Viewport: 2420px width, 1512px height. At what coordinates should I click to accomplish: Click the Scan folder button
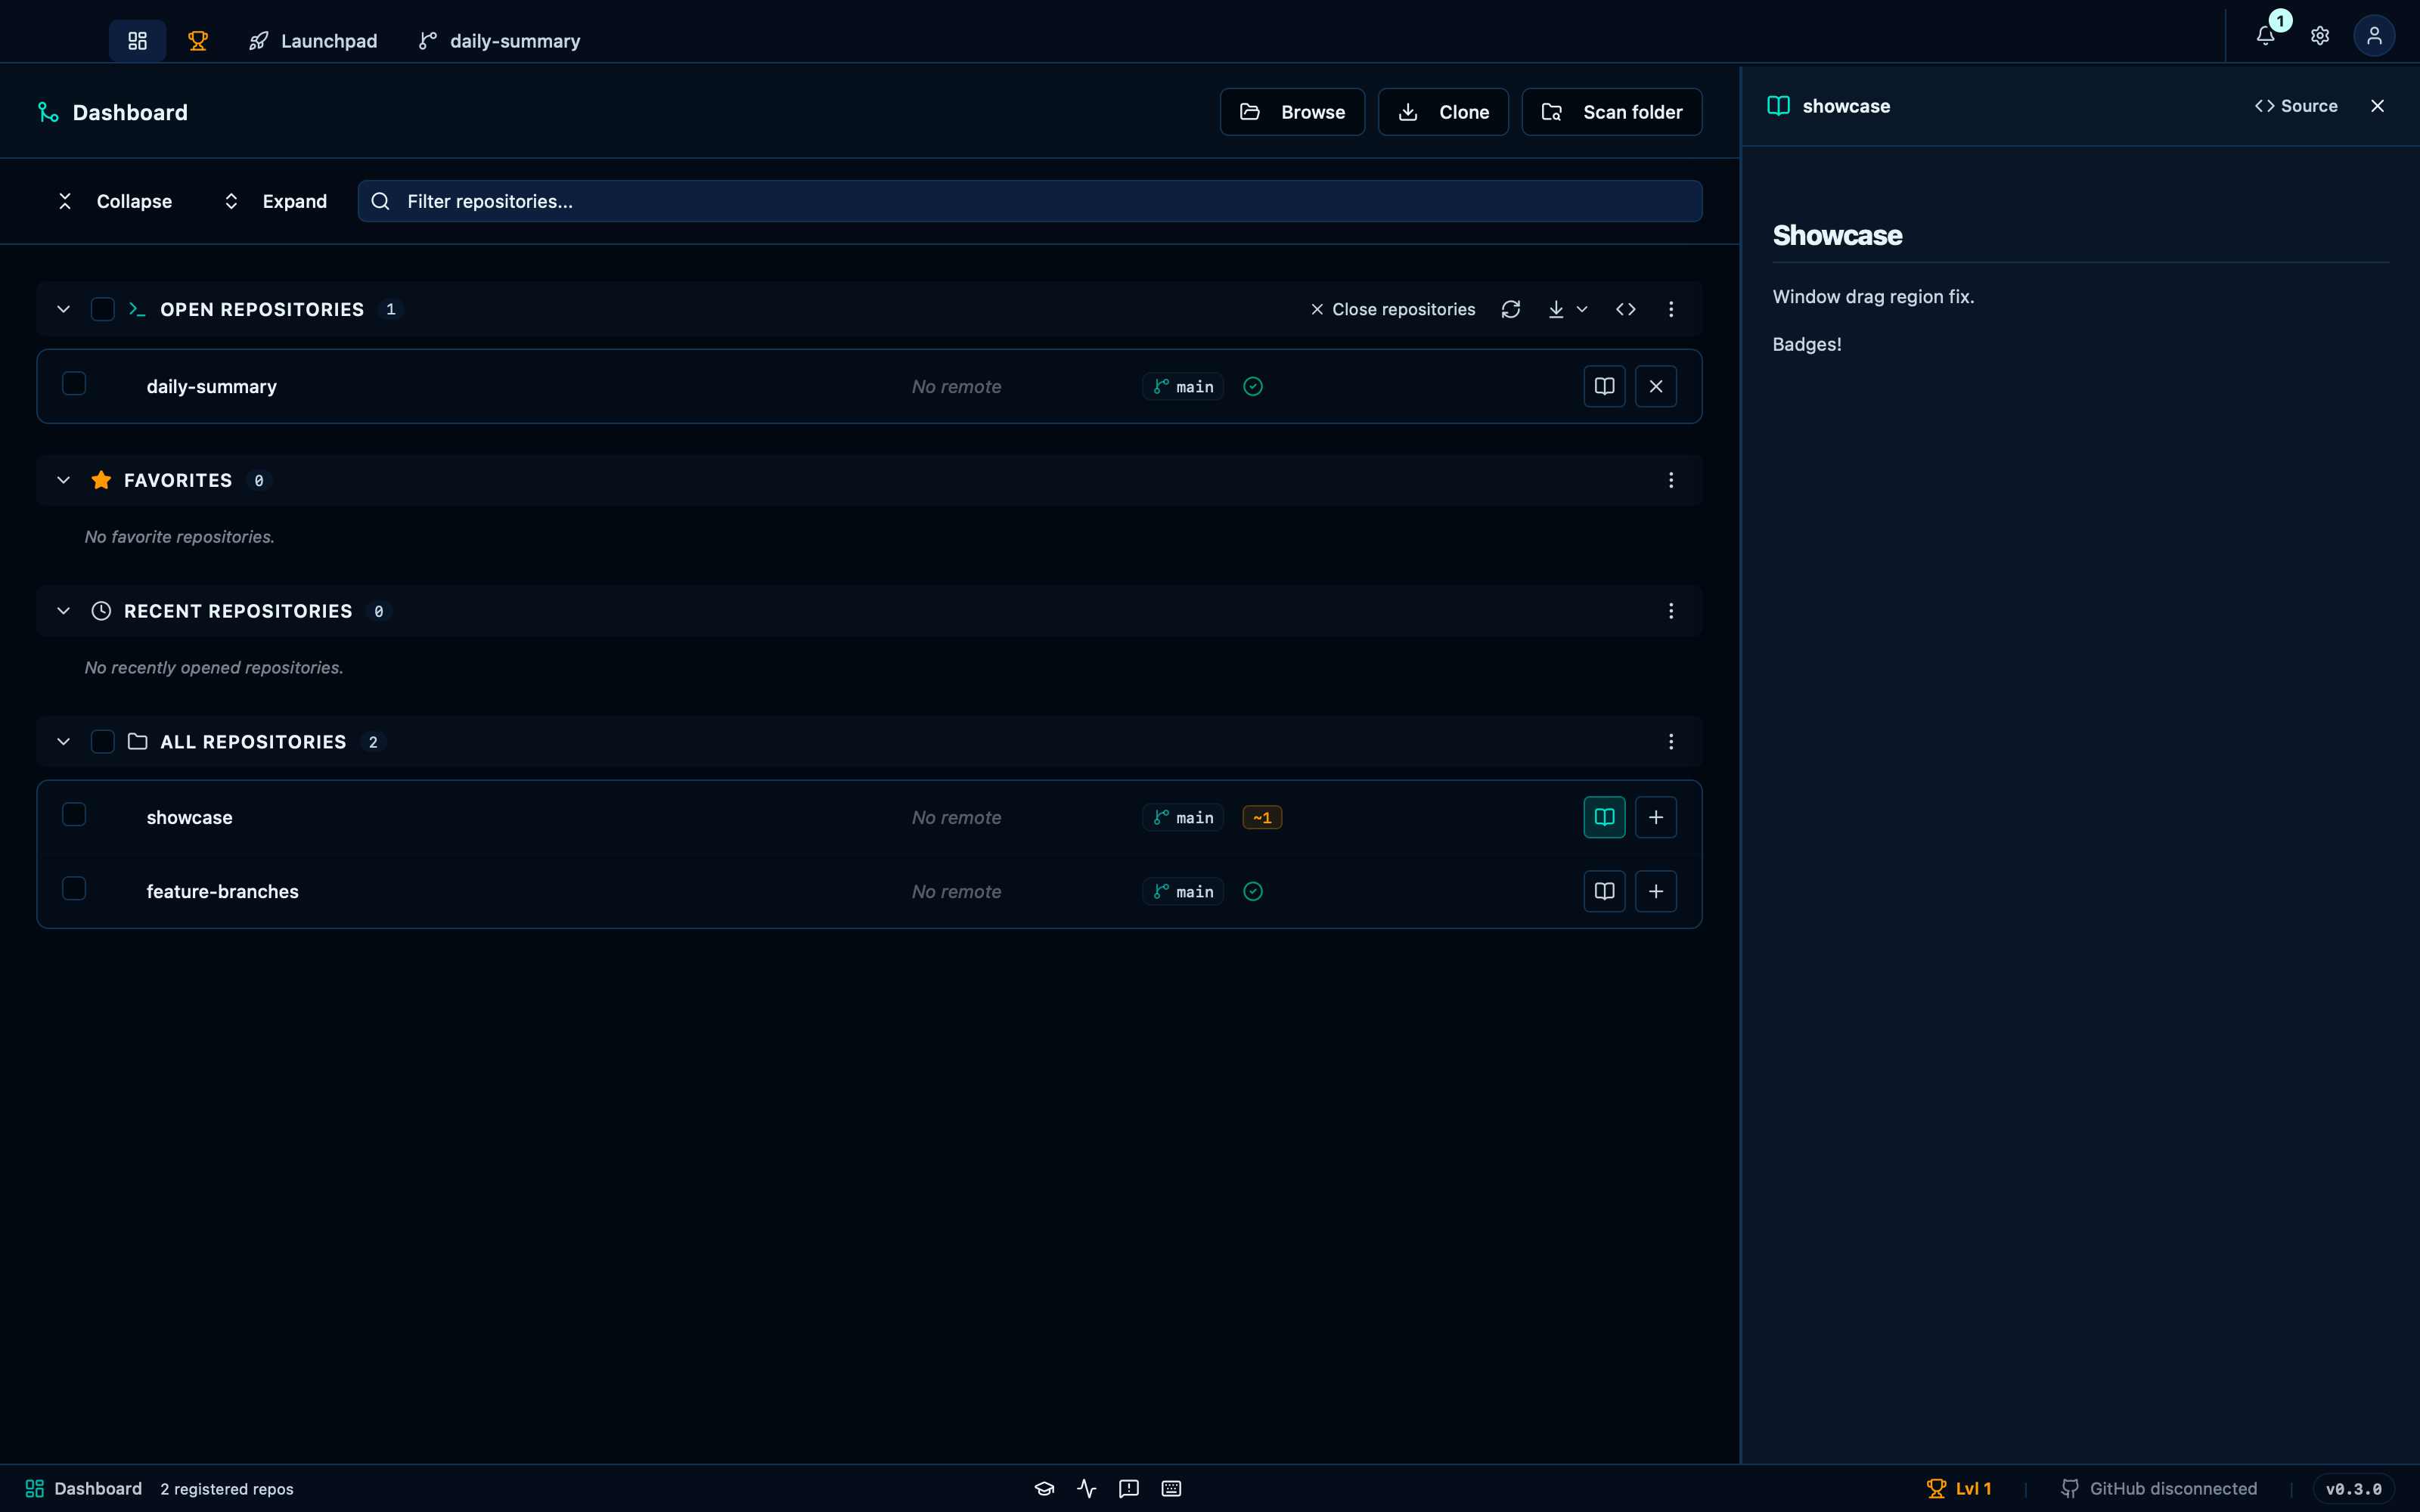tap(1612, 112)
